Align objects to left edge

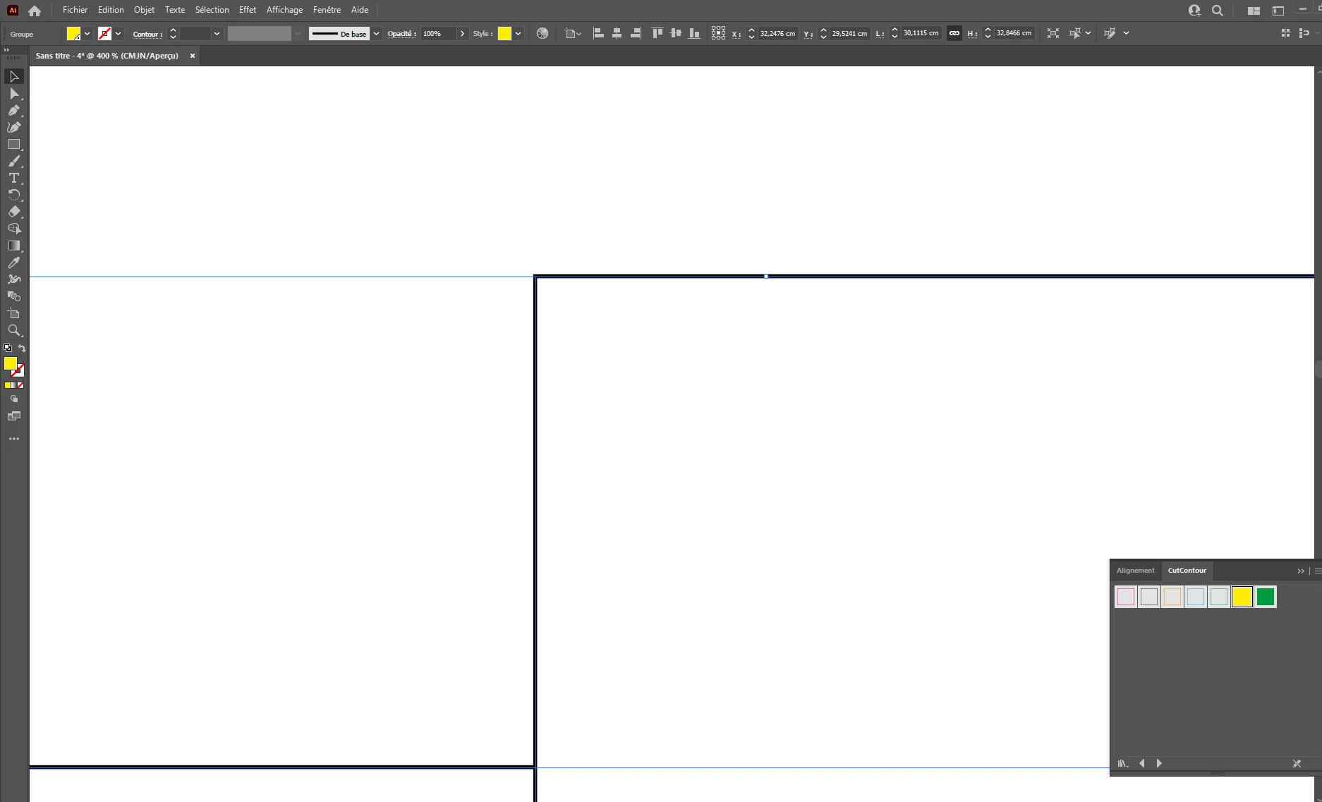[598, 33]
